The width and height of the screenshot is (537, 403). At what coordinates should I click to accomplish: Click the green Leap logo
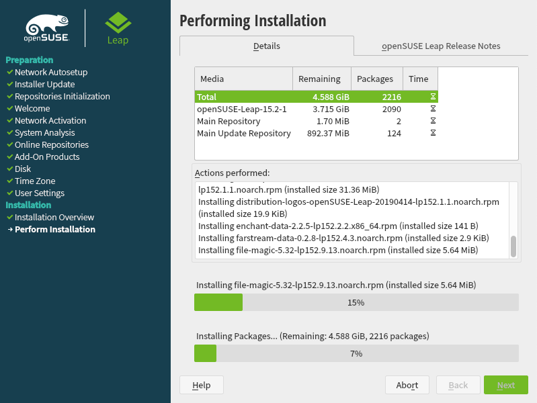click(x=118, y=28)
